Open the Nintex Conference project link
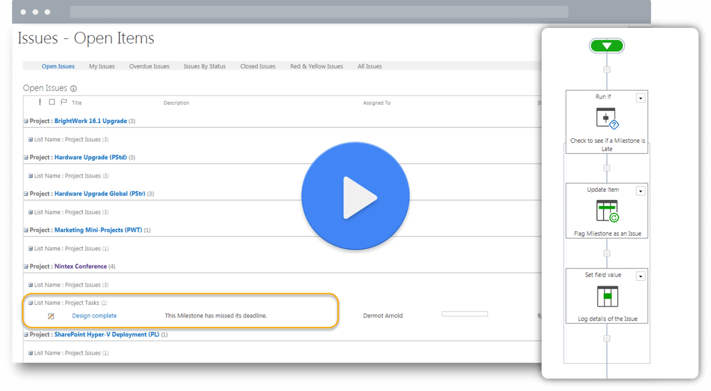 click(81, 266)
